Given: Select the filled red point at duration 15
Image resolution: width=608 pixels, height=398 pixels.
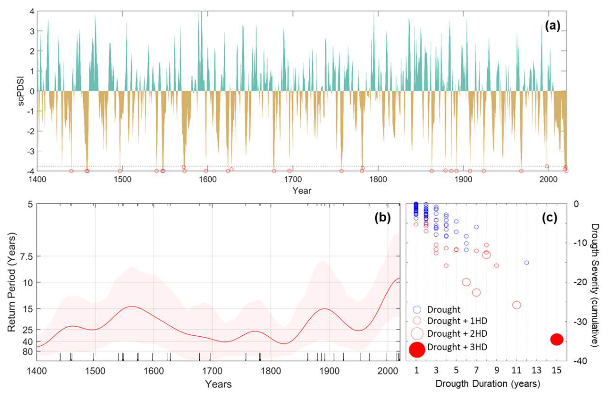Looking at the screenshot, I should pyautogui.click(x=556, y=339).
